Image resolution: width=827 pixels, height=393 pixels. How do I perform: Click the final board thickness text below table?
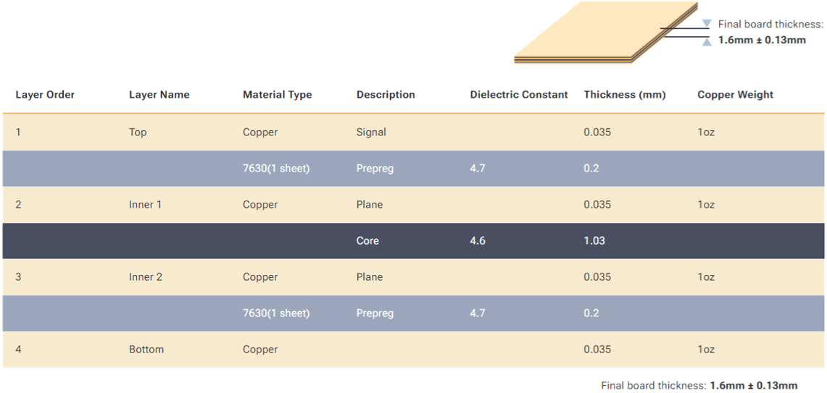[x=699, y=385]
